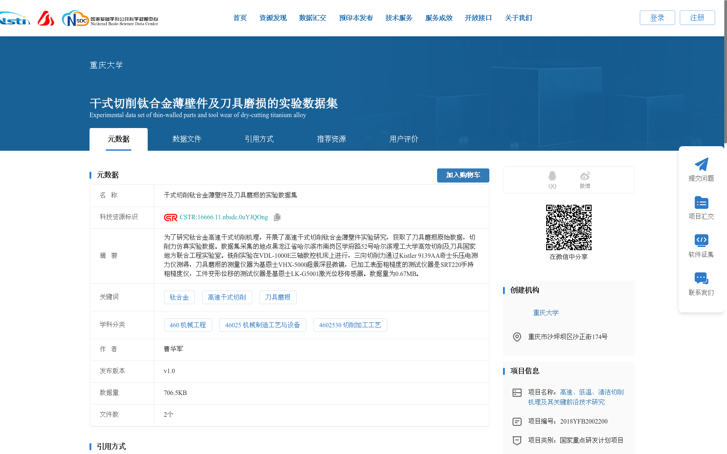
Task: Click the WeChat sharing QR code
Action: click(x=568, y=228)
